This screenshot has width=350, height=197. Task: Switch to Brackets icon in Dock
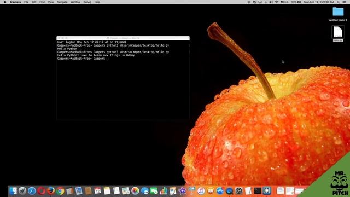point(267,191)
